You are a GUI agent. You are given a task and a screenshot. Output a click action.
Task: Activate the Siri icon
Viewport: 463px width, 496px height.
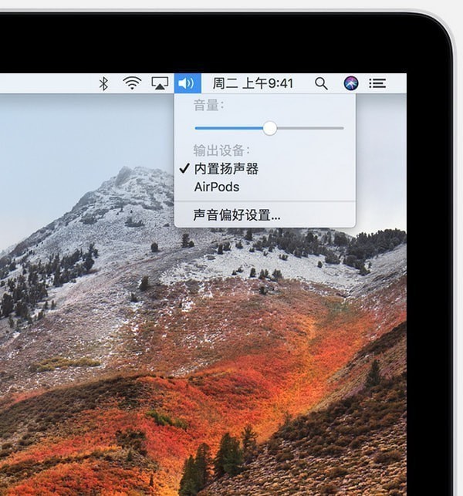click(350, 83)
